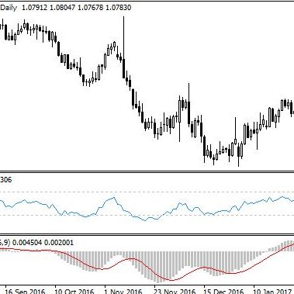
Task: Click the 23 Nov 2016 date label
Action: click(175, 292)
